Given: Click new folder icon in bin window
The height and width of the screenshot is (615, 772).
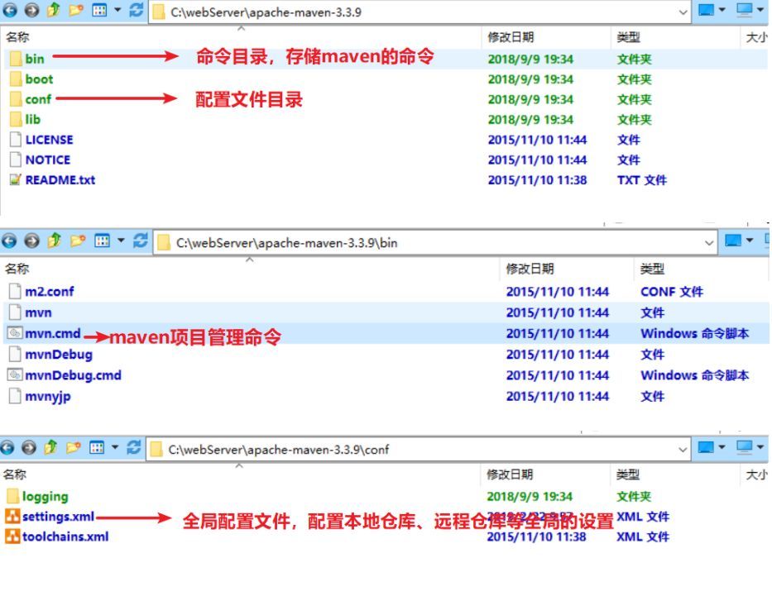Looking at the screenshot, I should (78, 241).
